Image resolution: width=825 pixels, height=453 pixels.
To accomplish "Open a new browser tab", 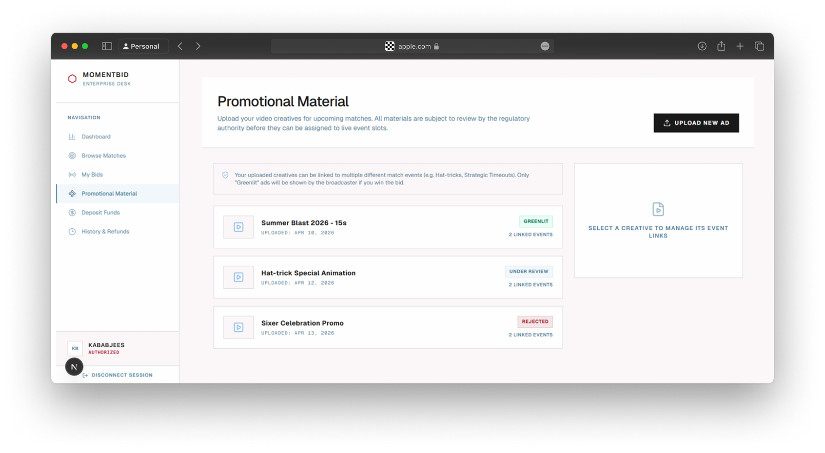I will (740, 46).
